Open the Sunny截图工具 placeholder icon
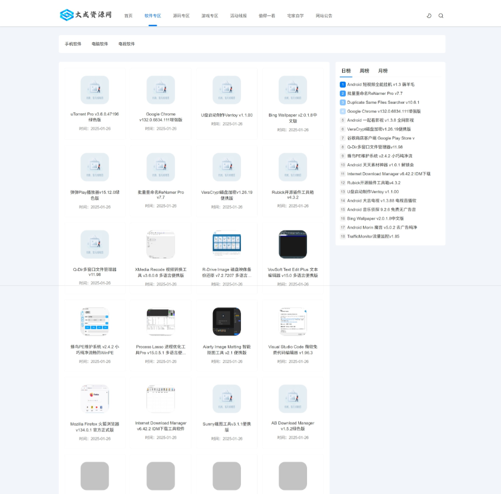This screenshot has height=494, width=501. (x=227, y=399)
